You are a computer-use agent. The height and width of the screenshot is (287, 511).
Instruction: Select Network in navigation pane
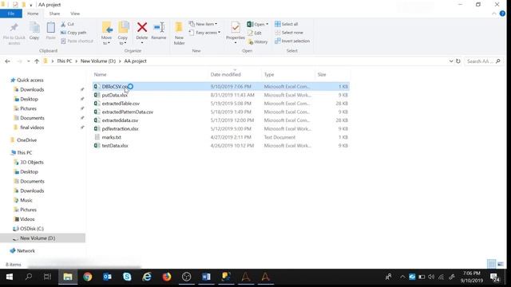tap(26, 251)
